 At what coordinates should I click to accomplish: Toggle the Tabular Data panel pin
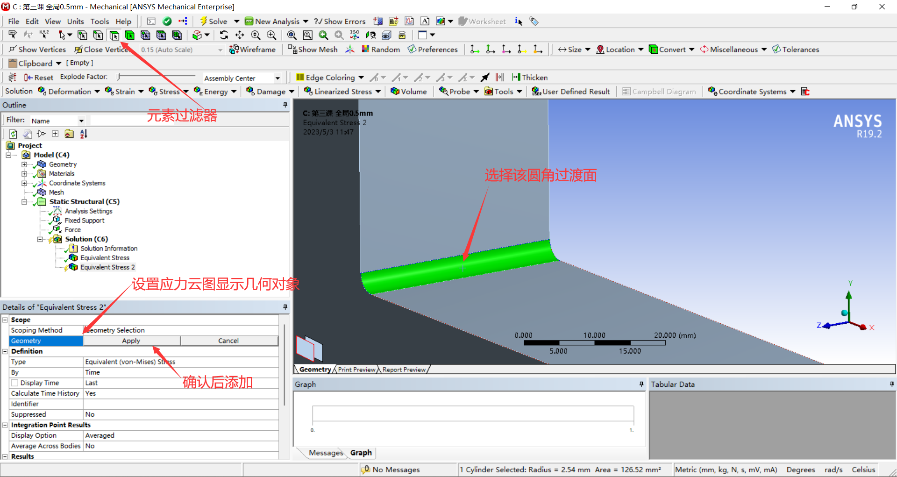pyautogui.click(x=892, y=384)
